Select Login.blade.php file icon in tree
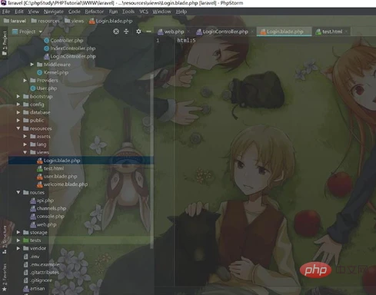 pyautogui.click(x=39, y=161)
